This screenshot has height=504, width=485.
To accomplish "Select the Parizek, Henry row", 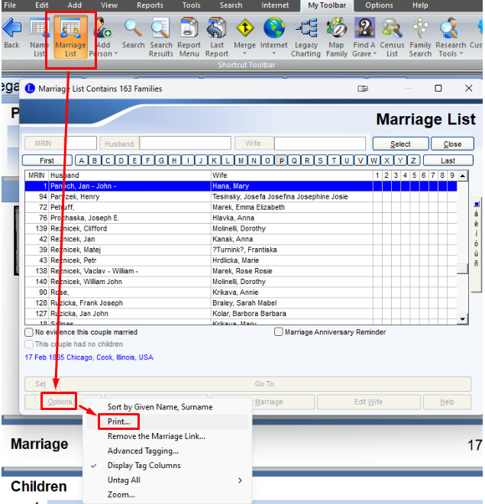I will pos(241,197).
